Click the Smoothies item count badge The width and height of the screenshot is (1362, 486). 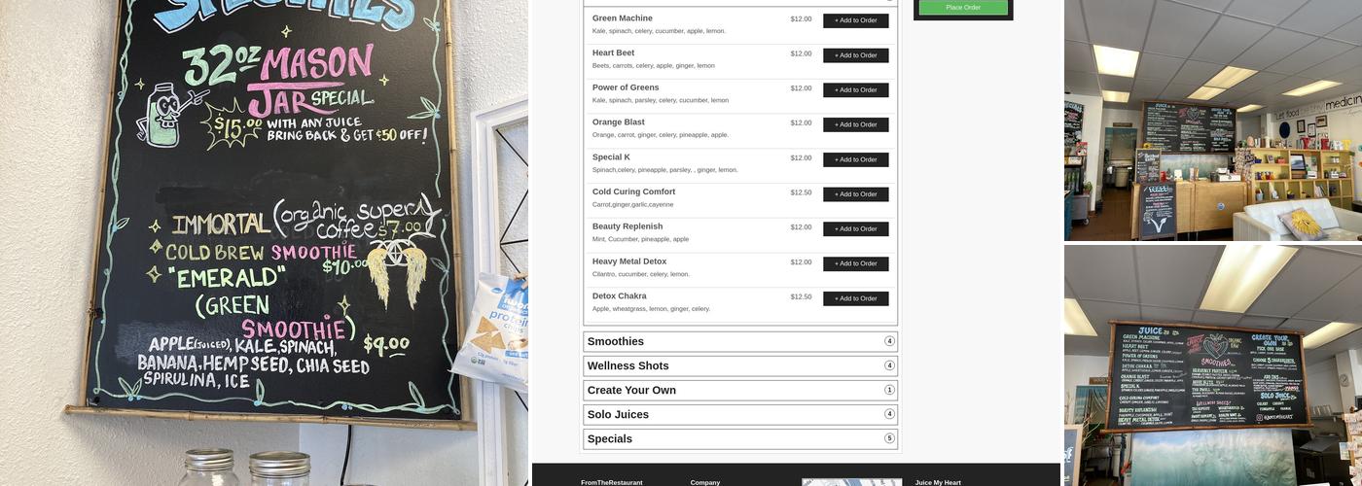pos(889,341)
